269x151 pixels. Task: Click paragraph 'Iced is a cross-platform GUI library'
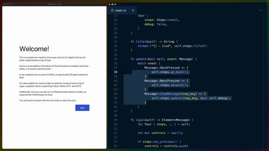point(54,68)
